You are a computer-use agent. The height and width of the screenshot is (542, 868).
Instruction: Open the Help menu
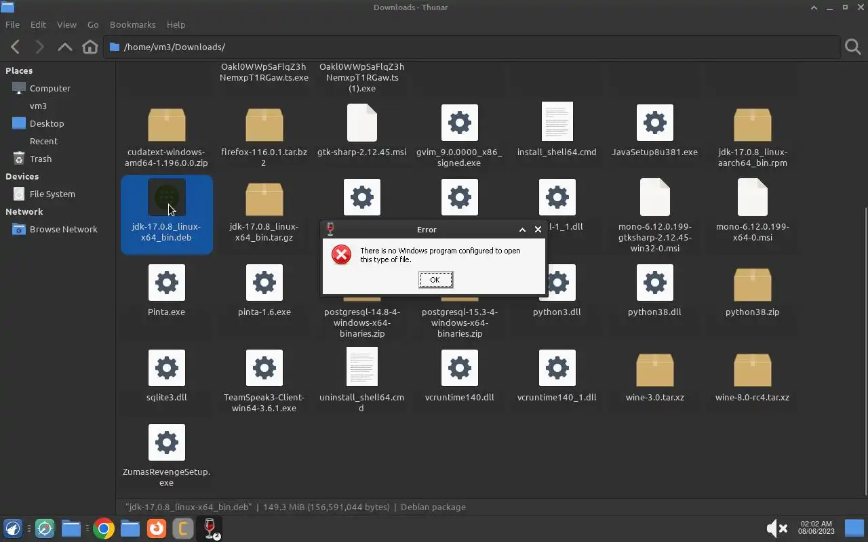pyautogui.click(x=176, y=24)
